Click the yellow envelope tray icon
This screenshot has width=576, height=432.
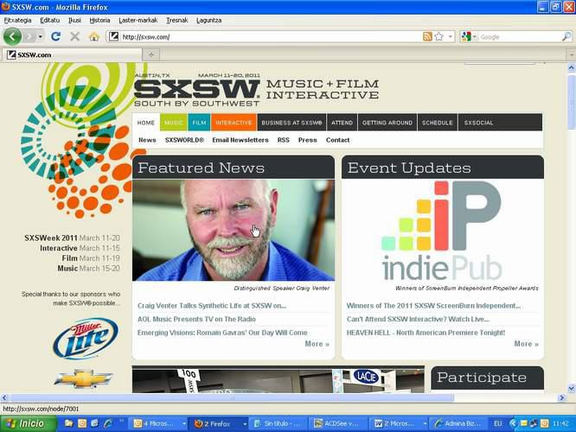tap(523, 423)
